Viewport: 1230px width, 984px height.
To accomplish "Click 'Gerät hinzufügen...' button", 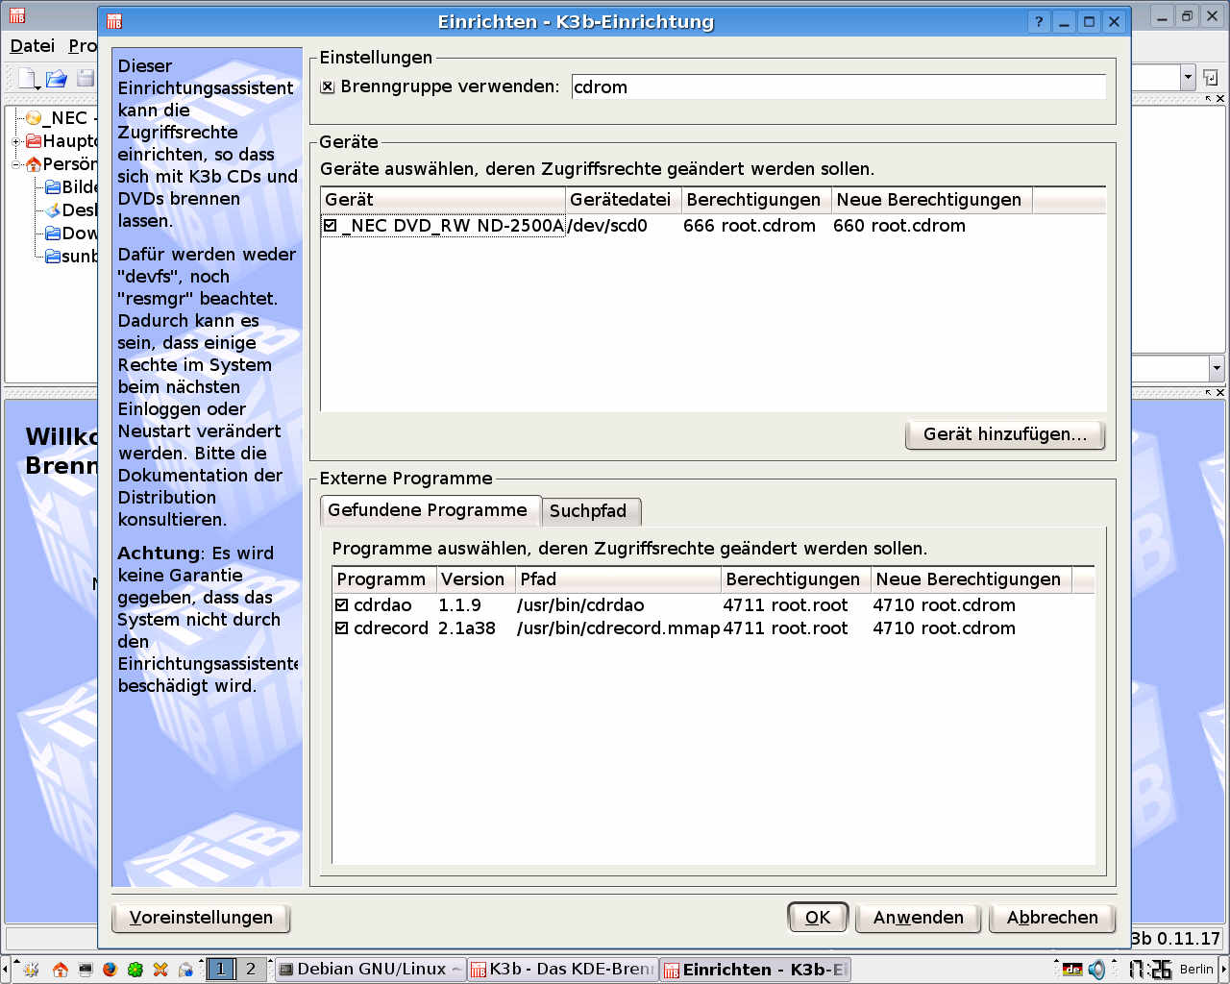I will point(1005,434).
